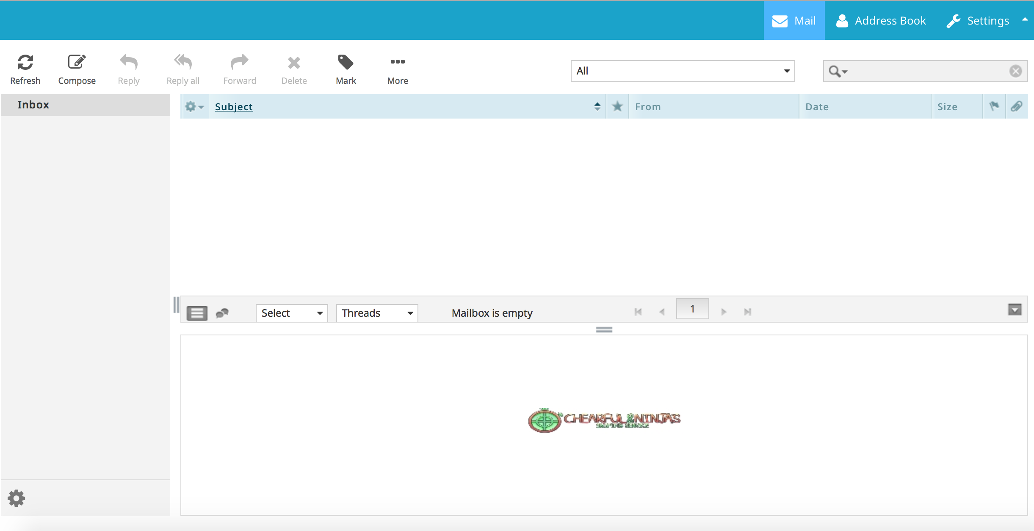Switch to threads view mode

[x=222, y=313]
